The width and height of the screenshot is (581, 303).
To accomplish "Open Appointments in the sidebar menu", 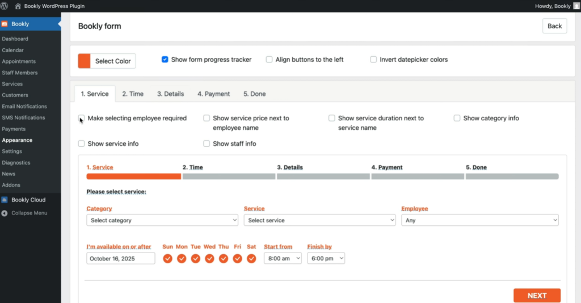I will click(x=19, y=61).
